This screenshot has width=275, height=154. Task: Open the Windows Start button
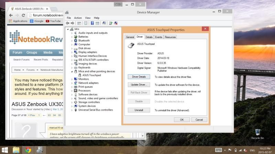coord(5,150)
